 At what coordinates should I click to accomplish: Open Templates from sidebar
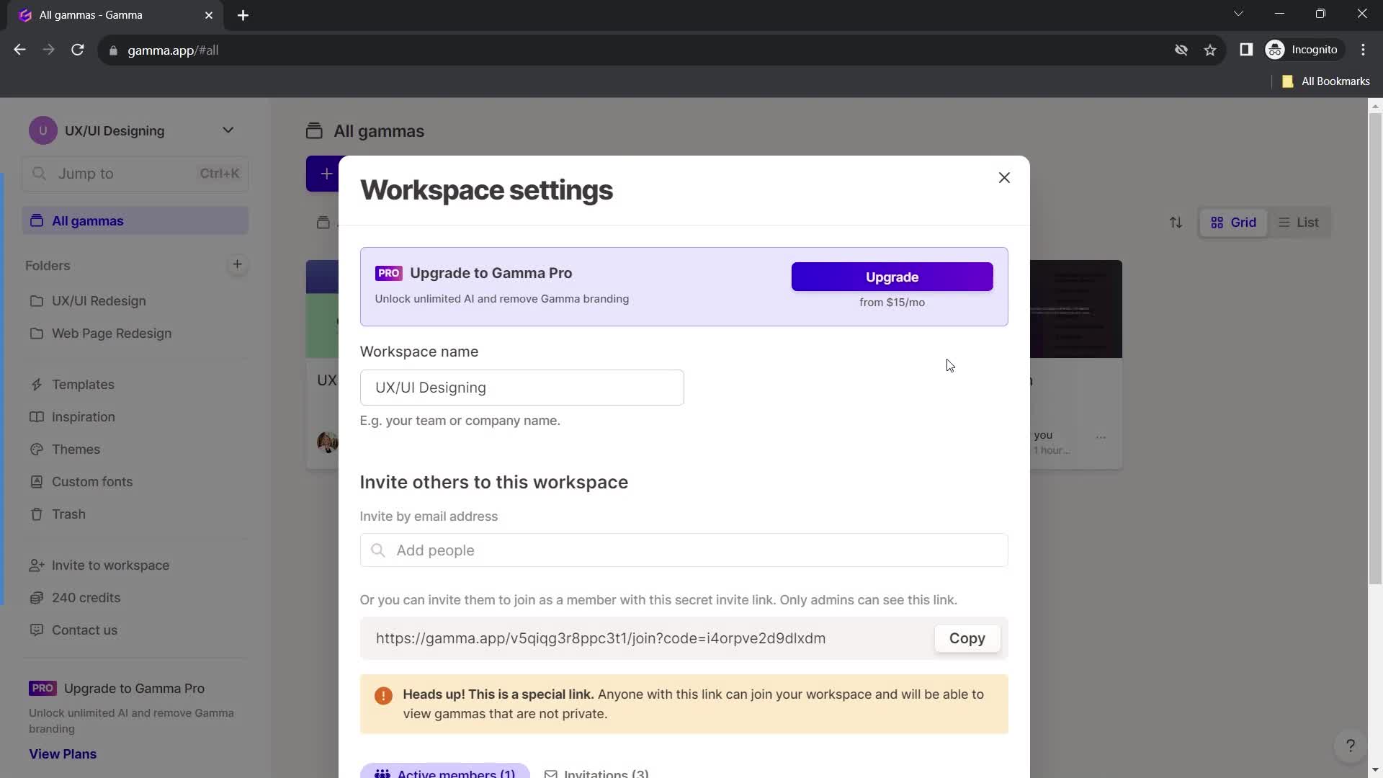click(x=83, y=385)
